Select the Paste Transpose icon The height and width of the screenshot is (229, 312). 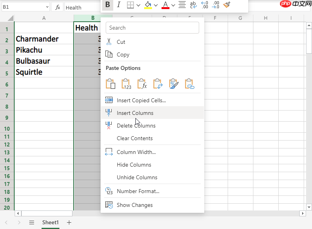point(158,84)
